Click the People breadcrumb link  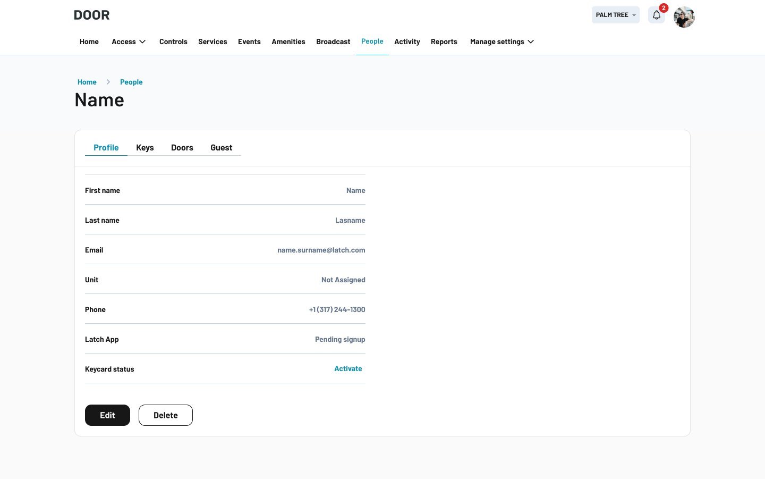[x=131, y=82]
